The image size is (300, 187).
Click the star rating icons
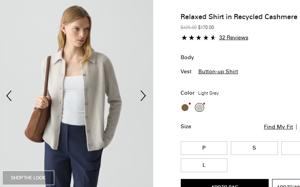coord(198,38)
